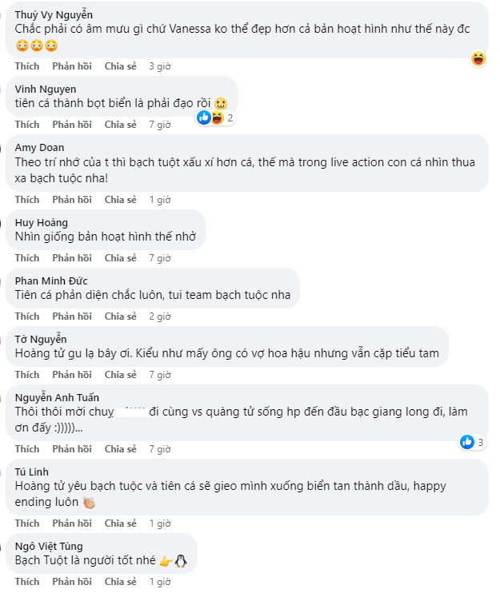Open Ngô Việt Tùng's profile
The width and height of the screenshot is (500, 597).
point(49,546)
